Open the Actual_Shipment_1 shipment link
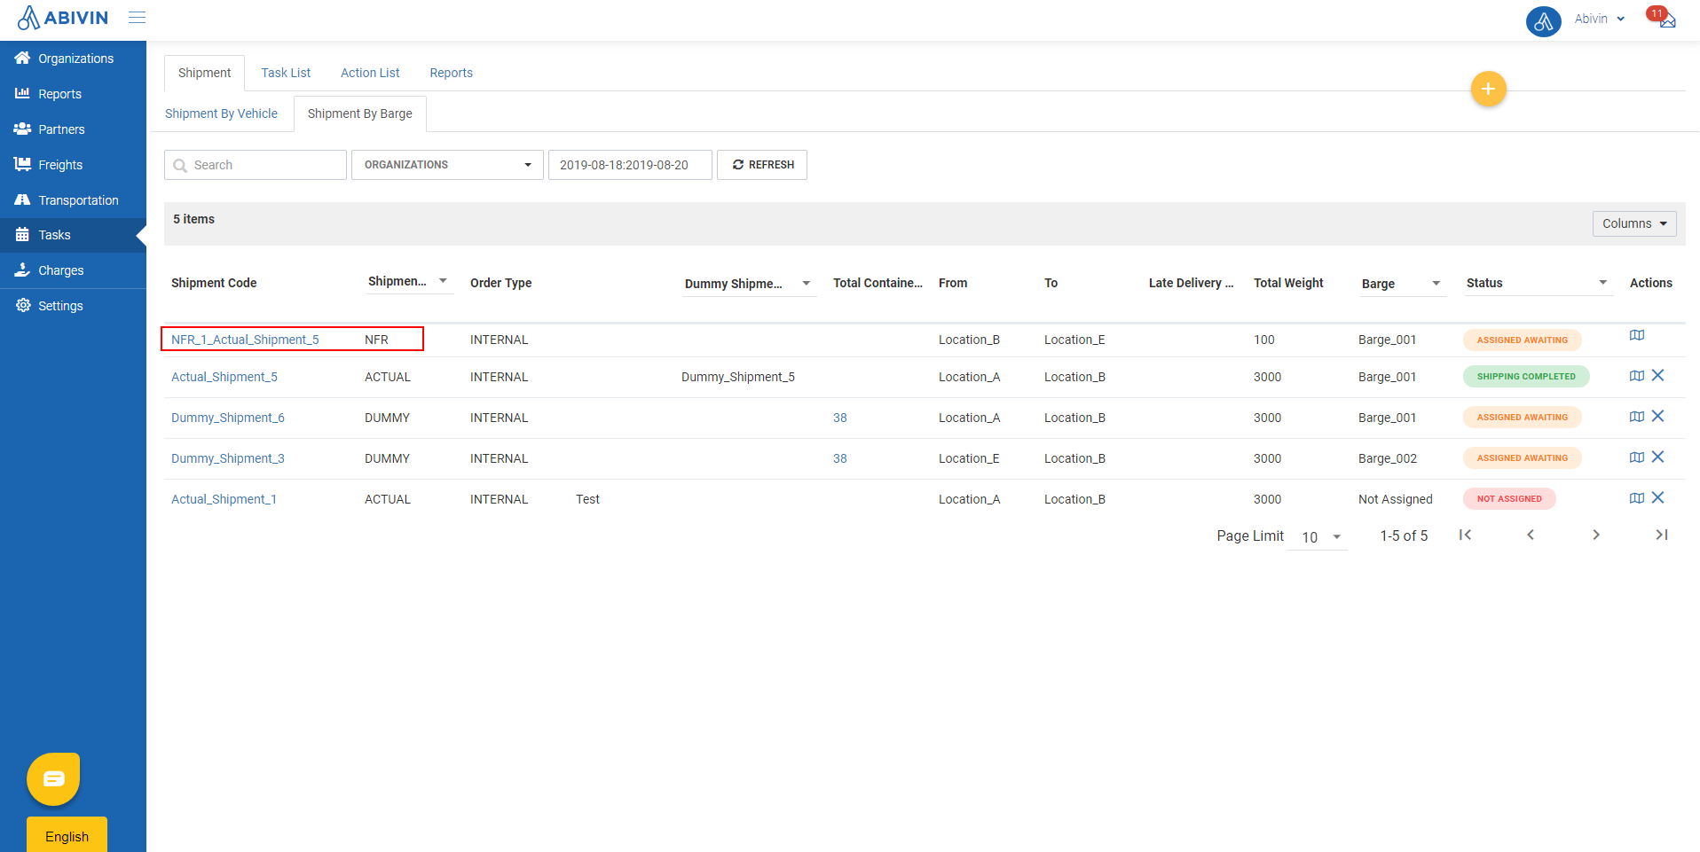The width and height of the screenshot is (1700, 852). (x=224, y=499)
